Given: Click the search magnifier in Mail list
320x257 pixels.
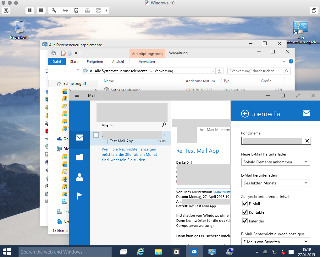Looking at the screenshot, I should pyautogui.click(x=164, y=125).
